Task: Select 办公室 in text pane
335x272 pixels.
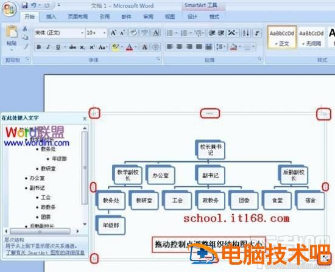Action: click(37, 178)
